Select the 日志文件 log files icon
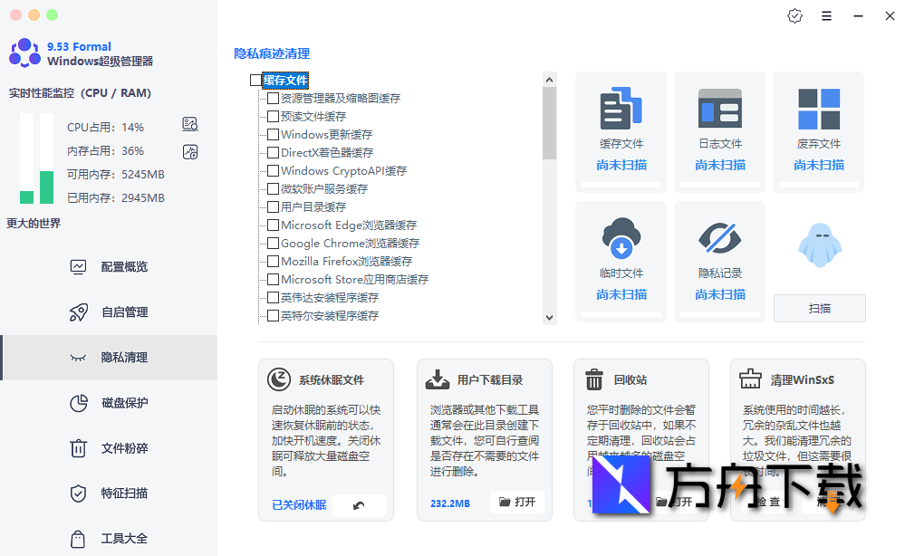Screen dimensions: 905x556 point(719,107)
